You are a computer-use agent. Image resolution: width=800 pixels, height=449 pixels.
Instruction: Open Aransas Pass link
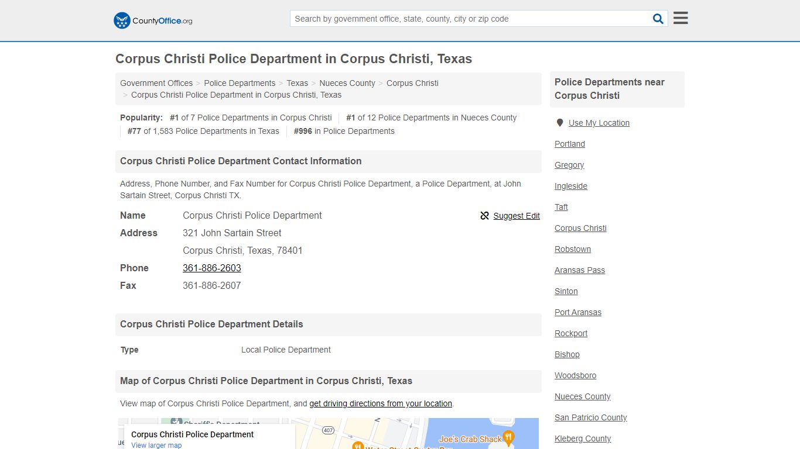click(x=580, y=270)
